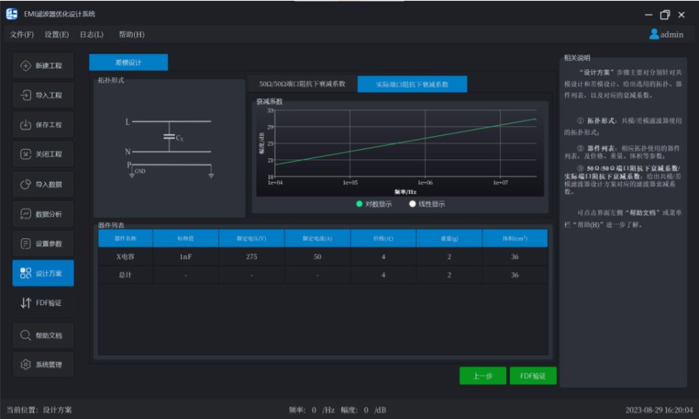699x419 pixels.
Task: Click the 体积(cm³) column header
Action: coord(515,238)
